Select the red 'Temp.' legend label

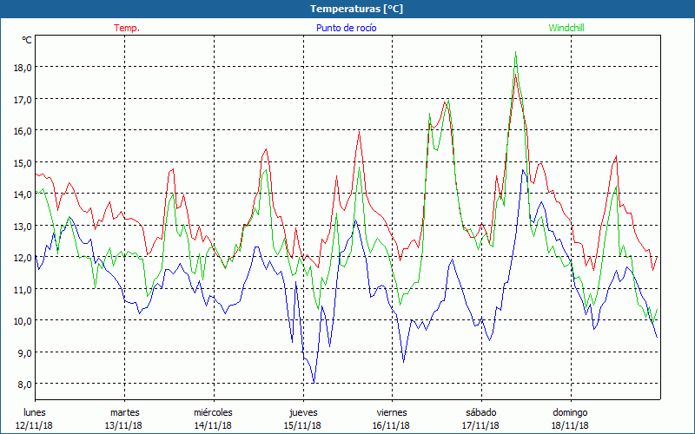(127, 28)
